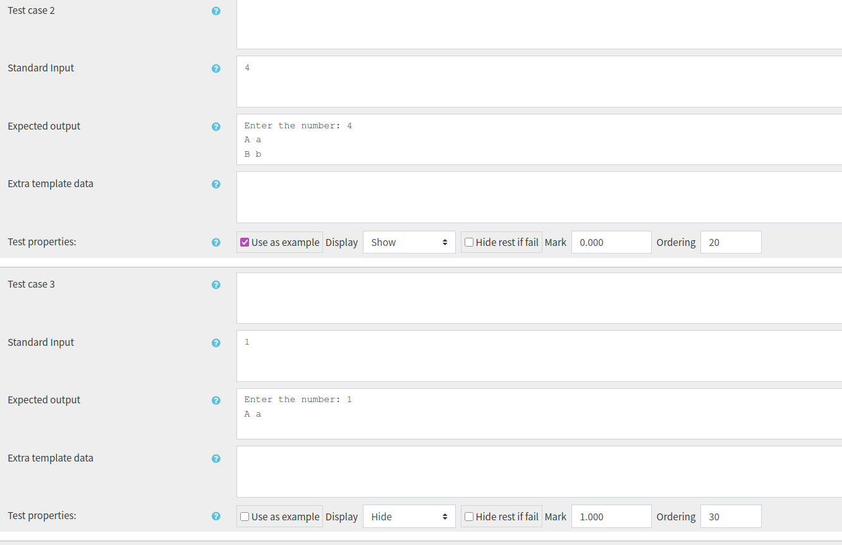
Task: Uncheck Use as example for Test case 2
Action: tap(246, 242)
